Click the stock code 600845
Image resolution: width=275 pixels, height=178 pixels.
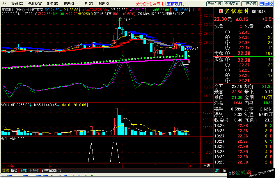point(259,12)
